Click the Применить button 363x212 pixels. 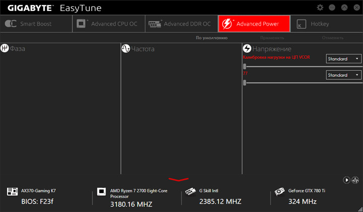(272, 38)
